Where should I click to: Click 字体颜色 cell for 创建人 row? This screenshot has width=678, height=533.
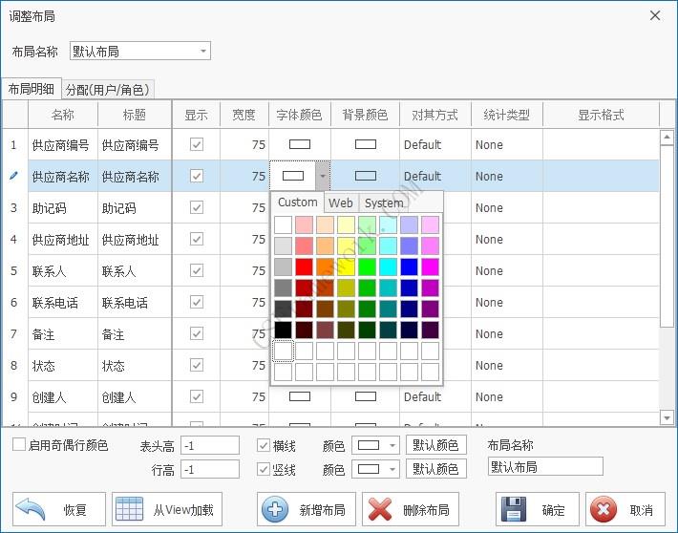tap(300, 396)
